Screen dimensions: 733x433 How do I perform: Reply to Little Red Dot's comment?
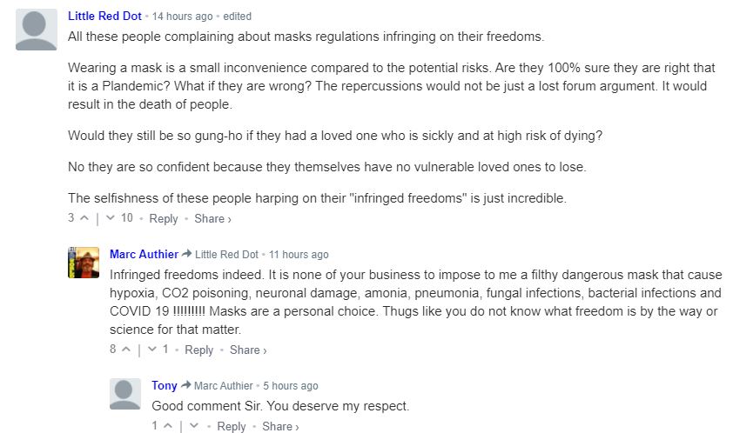[164, 218]
